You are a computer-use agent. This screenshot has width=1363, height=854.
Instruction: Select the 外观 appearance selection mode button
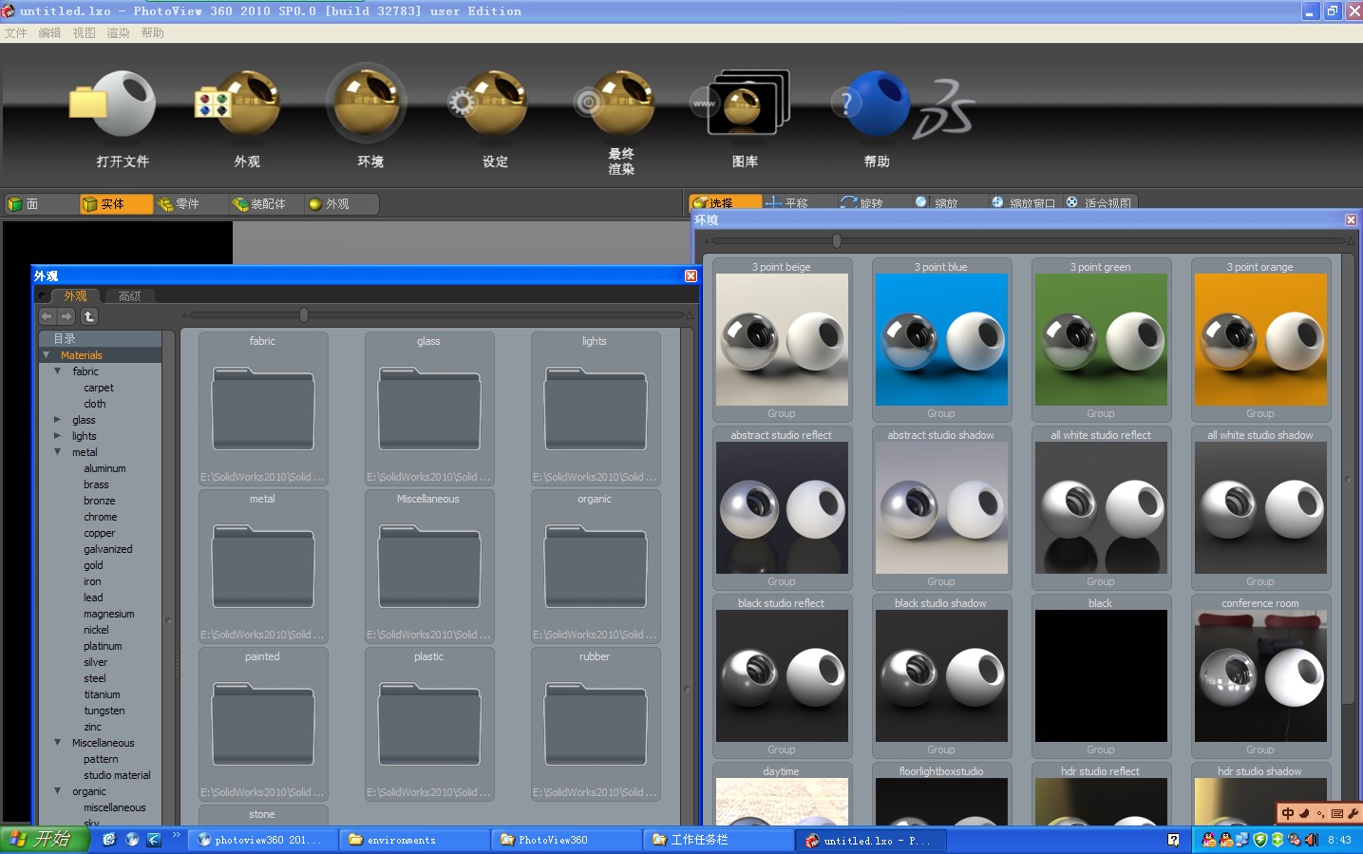[x=342, y=204]
